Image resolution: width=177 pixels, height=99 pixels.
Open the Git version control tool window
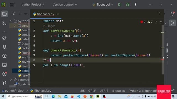(4, 83)
